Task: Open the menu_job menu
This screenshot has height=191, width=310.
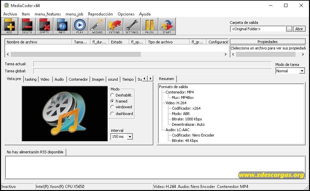Action: point(74,14)
